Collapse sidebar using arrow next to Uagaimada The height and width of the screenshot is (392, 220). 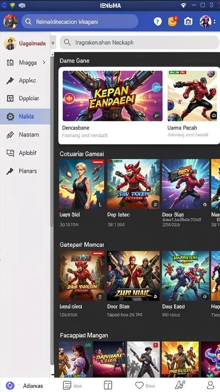click(53, 43)
